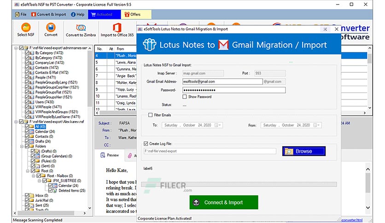Toggle the Users (7430) folder checkbox
The width and height of the screenshot is (385, 223).
[27, 102]
